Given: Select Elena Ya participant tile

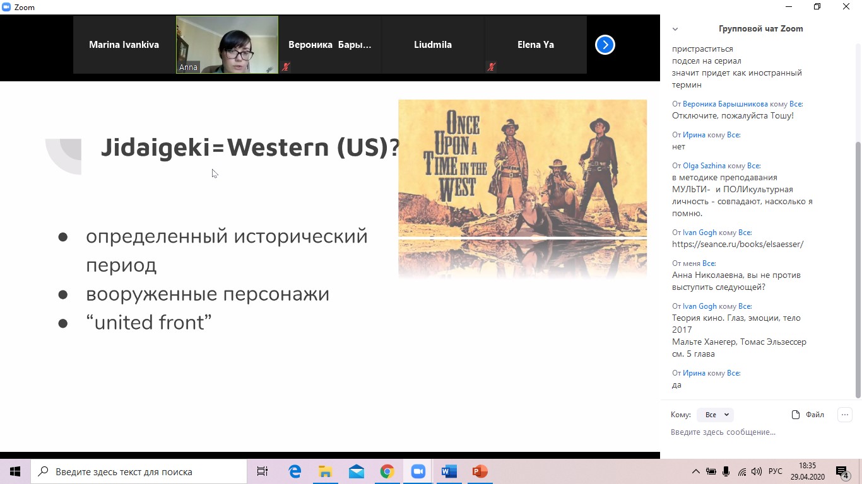Looking at the screenshot, I should click(536, 45).
